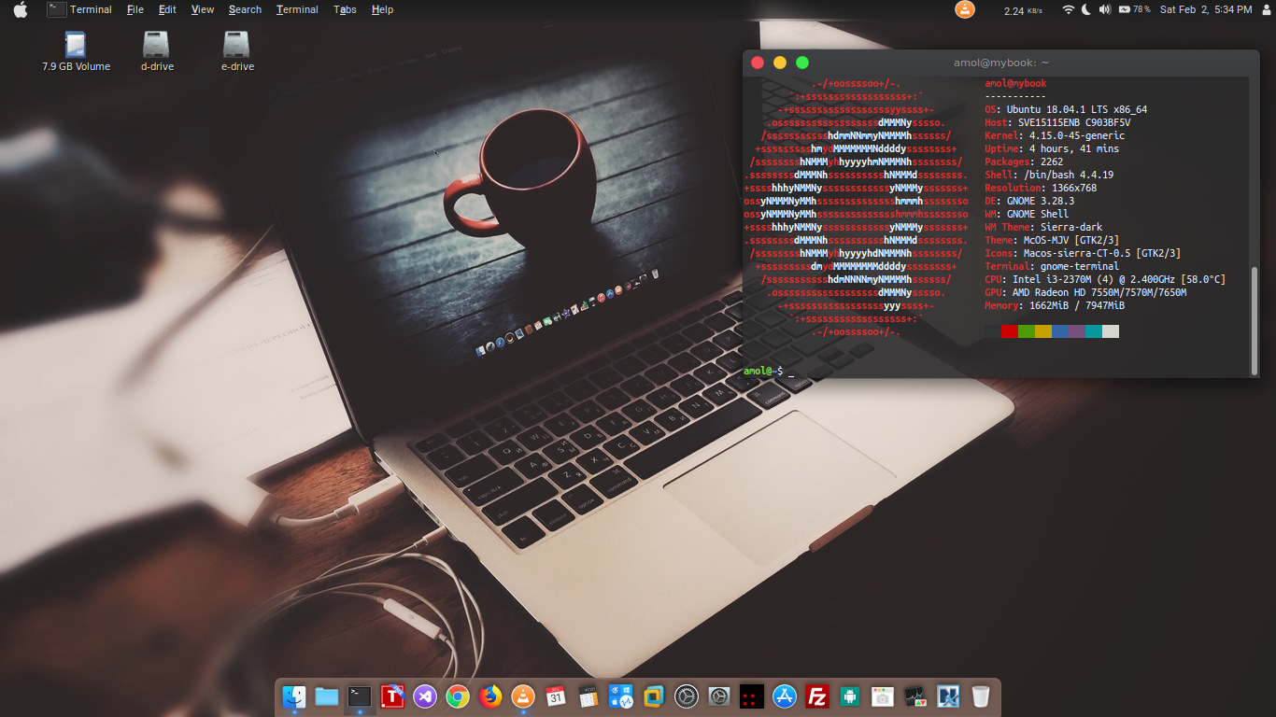Screen dimensions: 1276x717
Task: Click the Apple logo menu
Action: tap(21, 9)
